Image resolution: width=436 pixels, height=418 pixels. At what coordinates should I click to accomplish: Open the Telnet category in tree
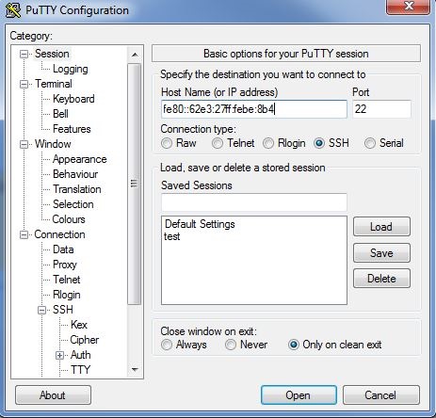pos(67,280)
